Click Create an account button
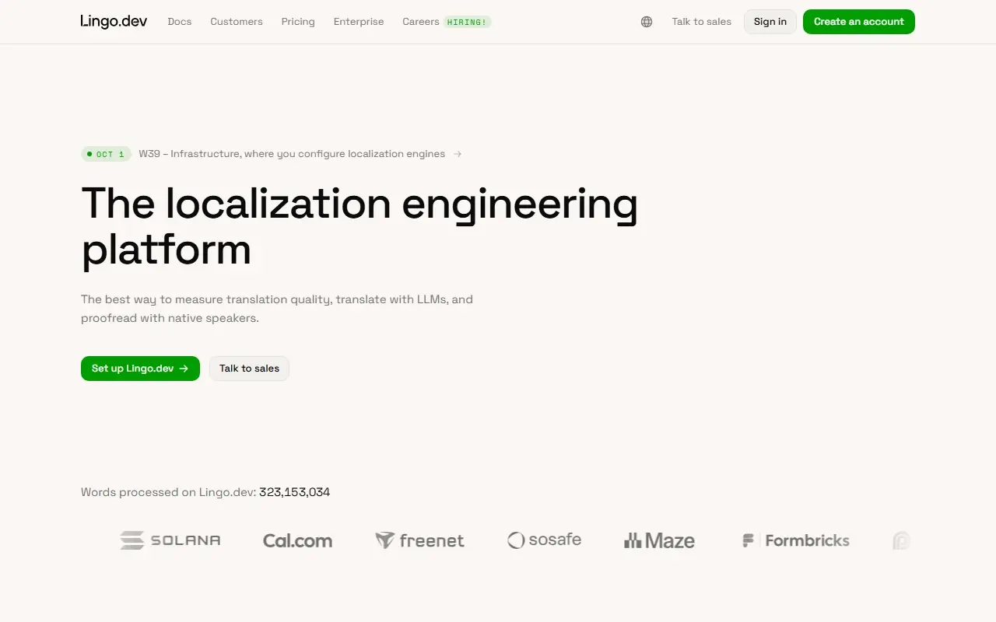 tap(859, 22)
